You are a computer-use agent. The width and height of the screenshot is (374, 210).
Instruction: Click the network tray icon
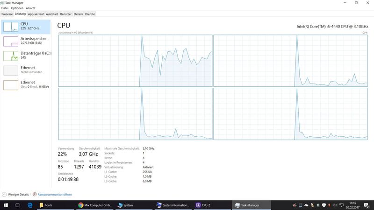coord(341,205)
